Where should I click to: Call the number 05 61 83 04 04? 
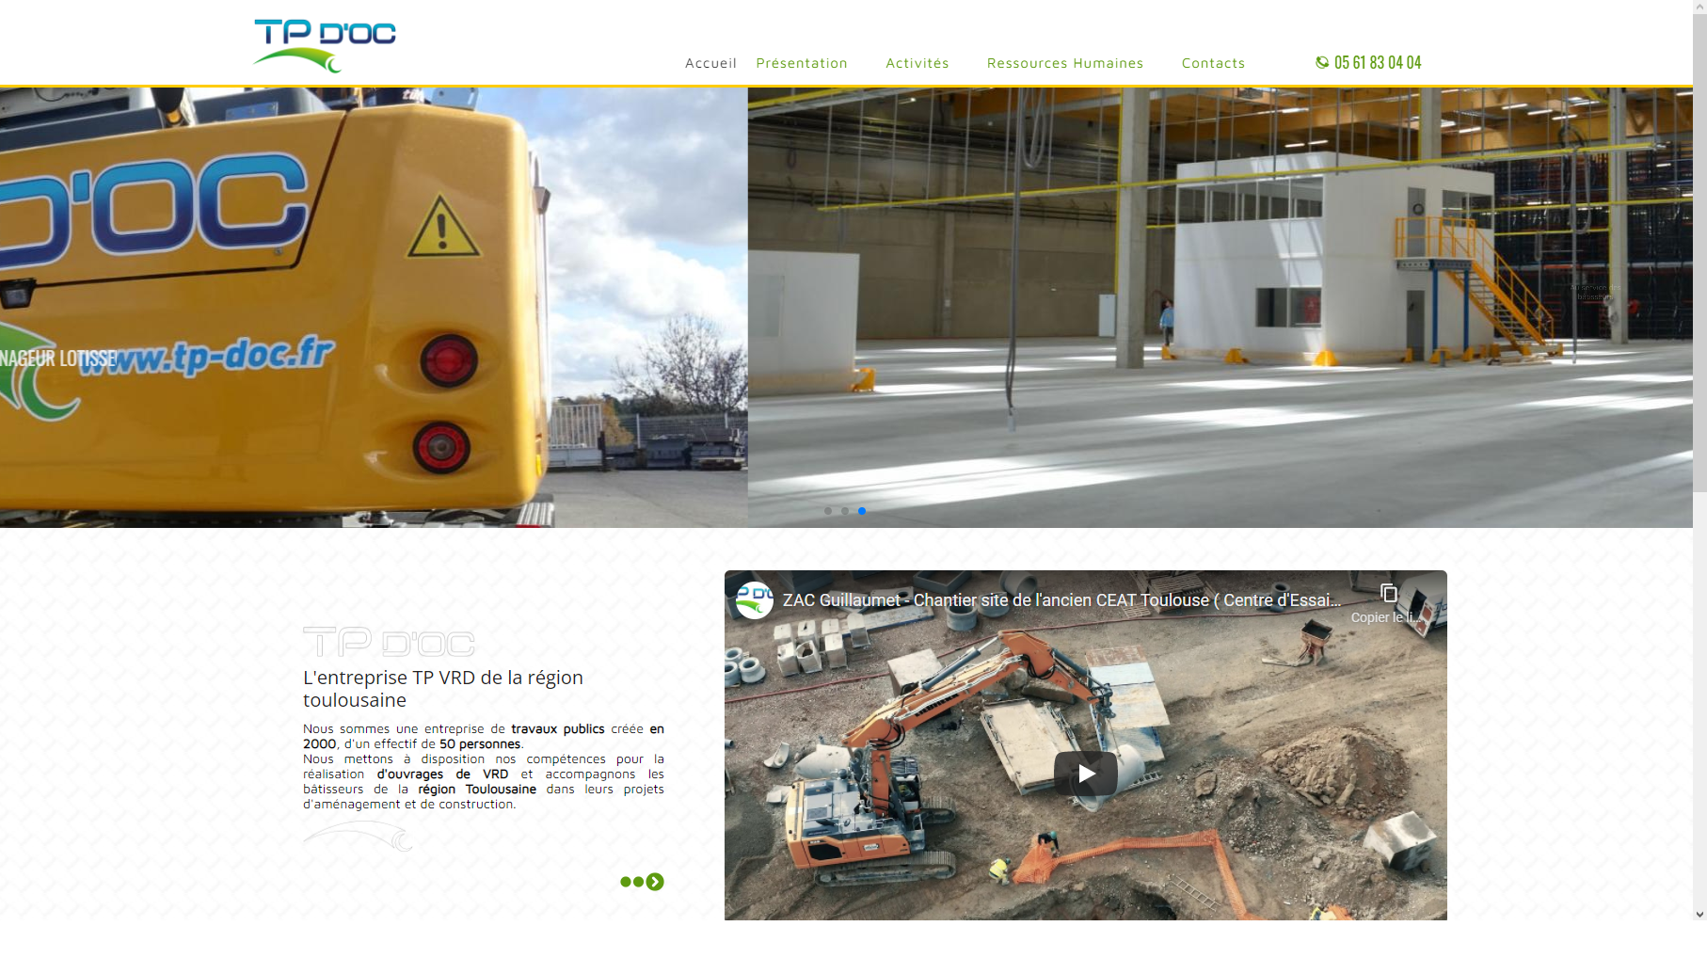1378,63
